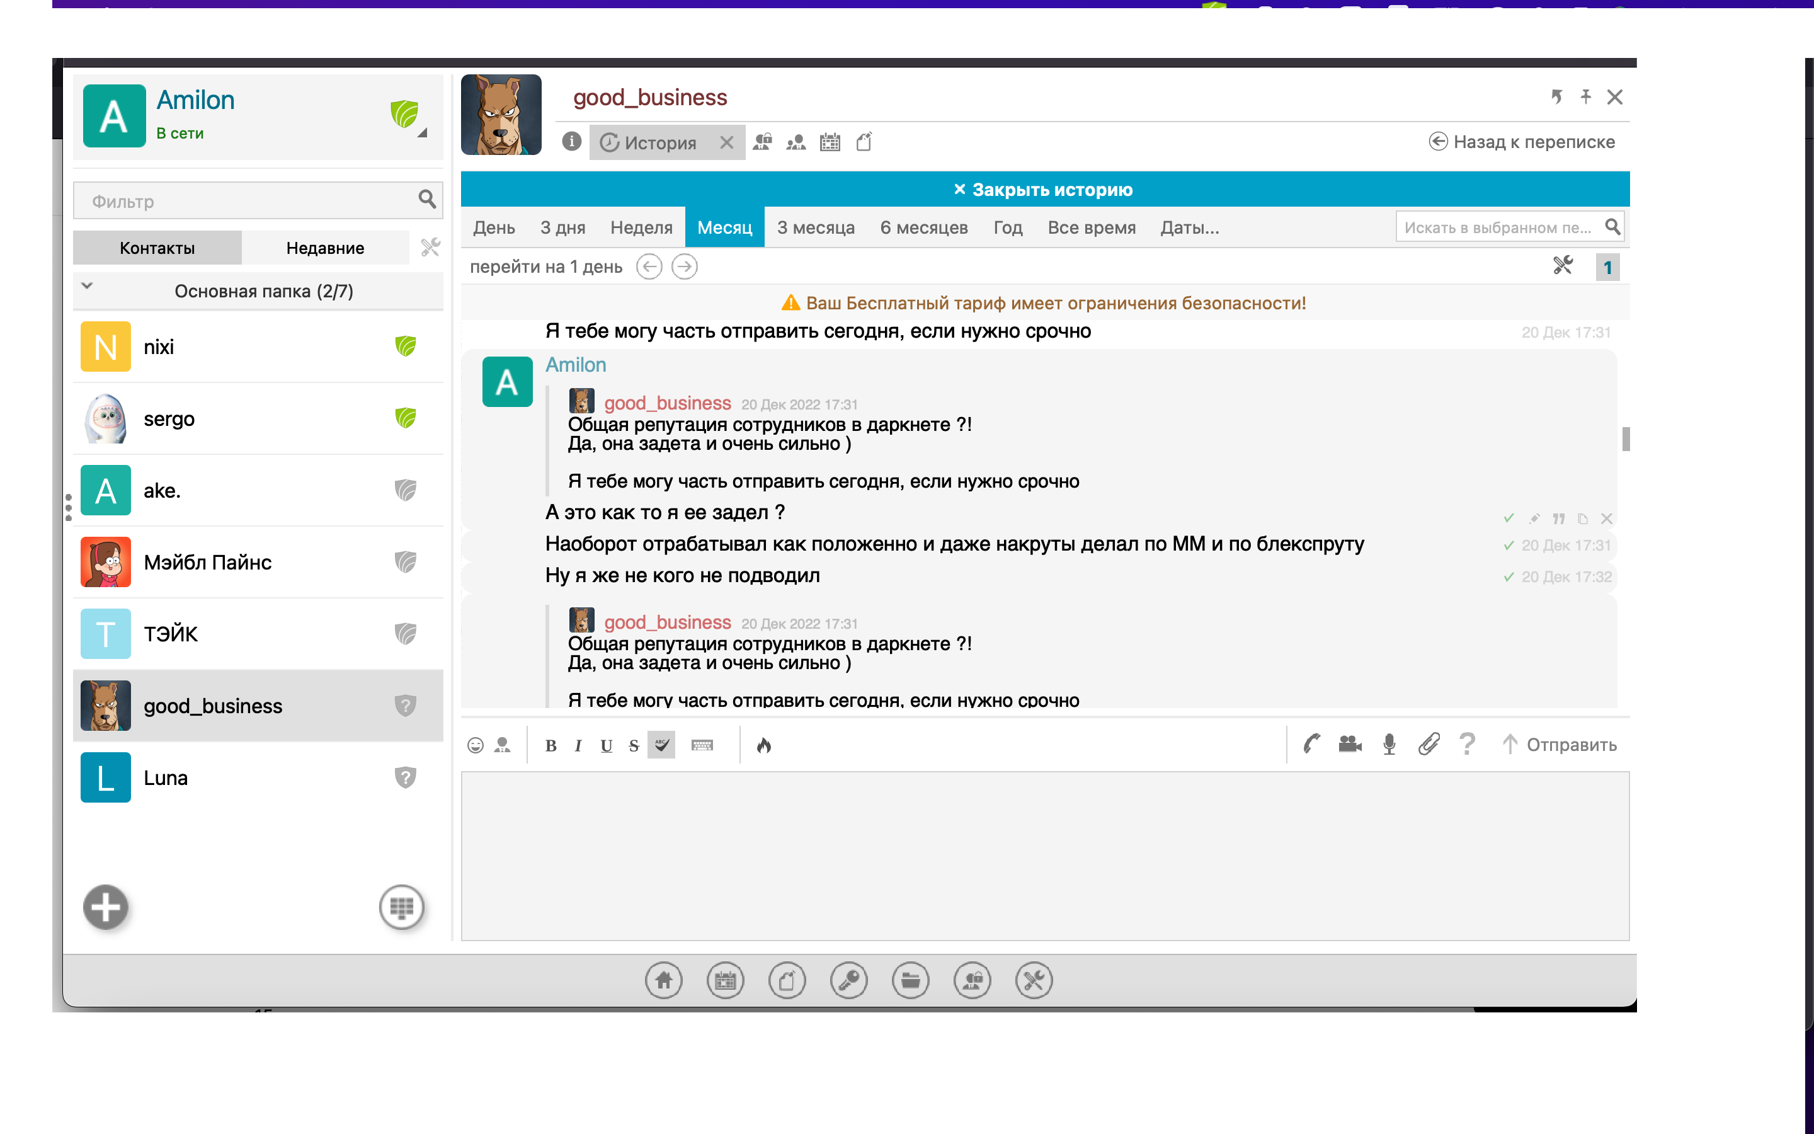Switch to the Контакты tab
Screen dimensions: 1814x1134
157,248
